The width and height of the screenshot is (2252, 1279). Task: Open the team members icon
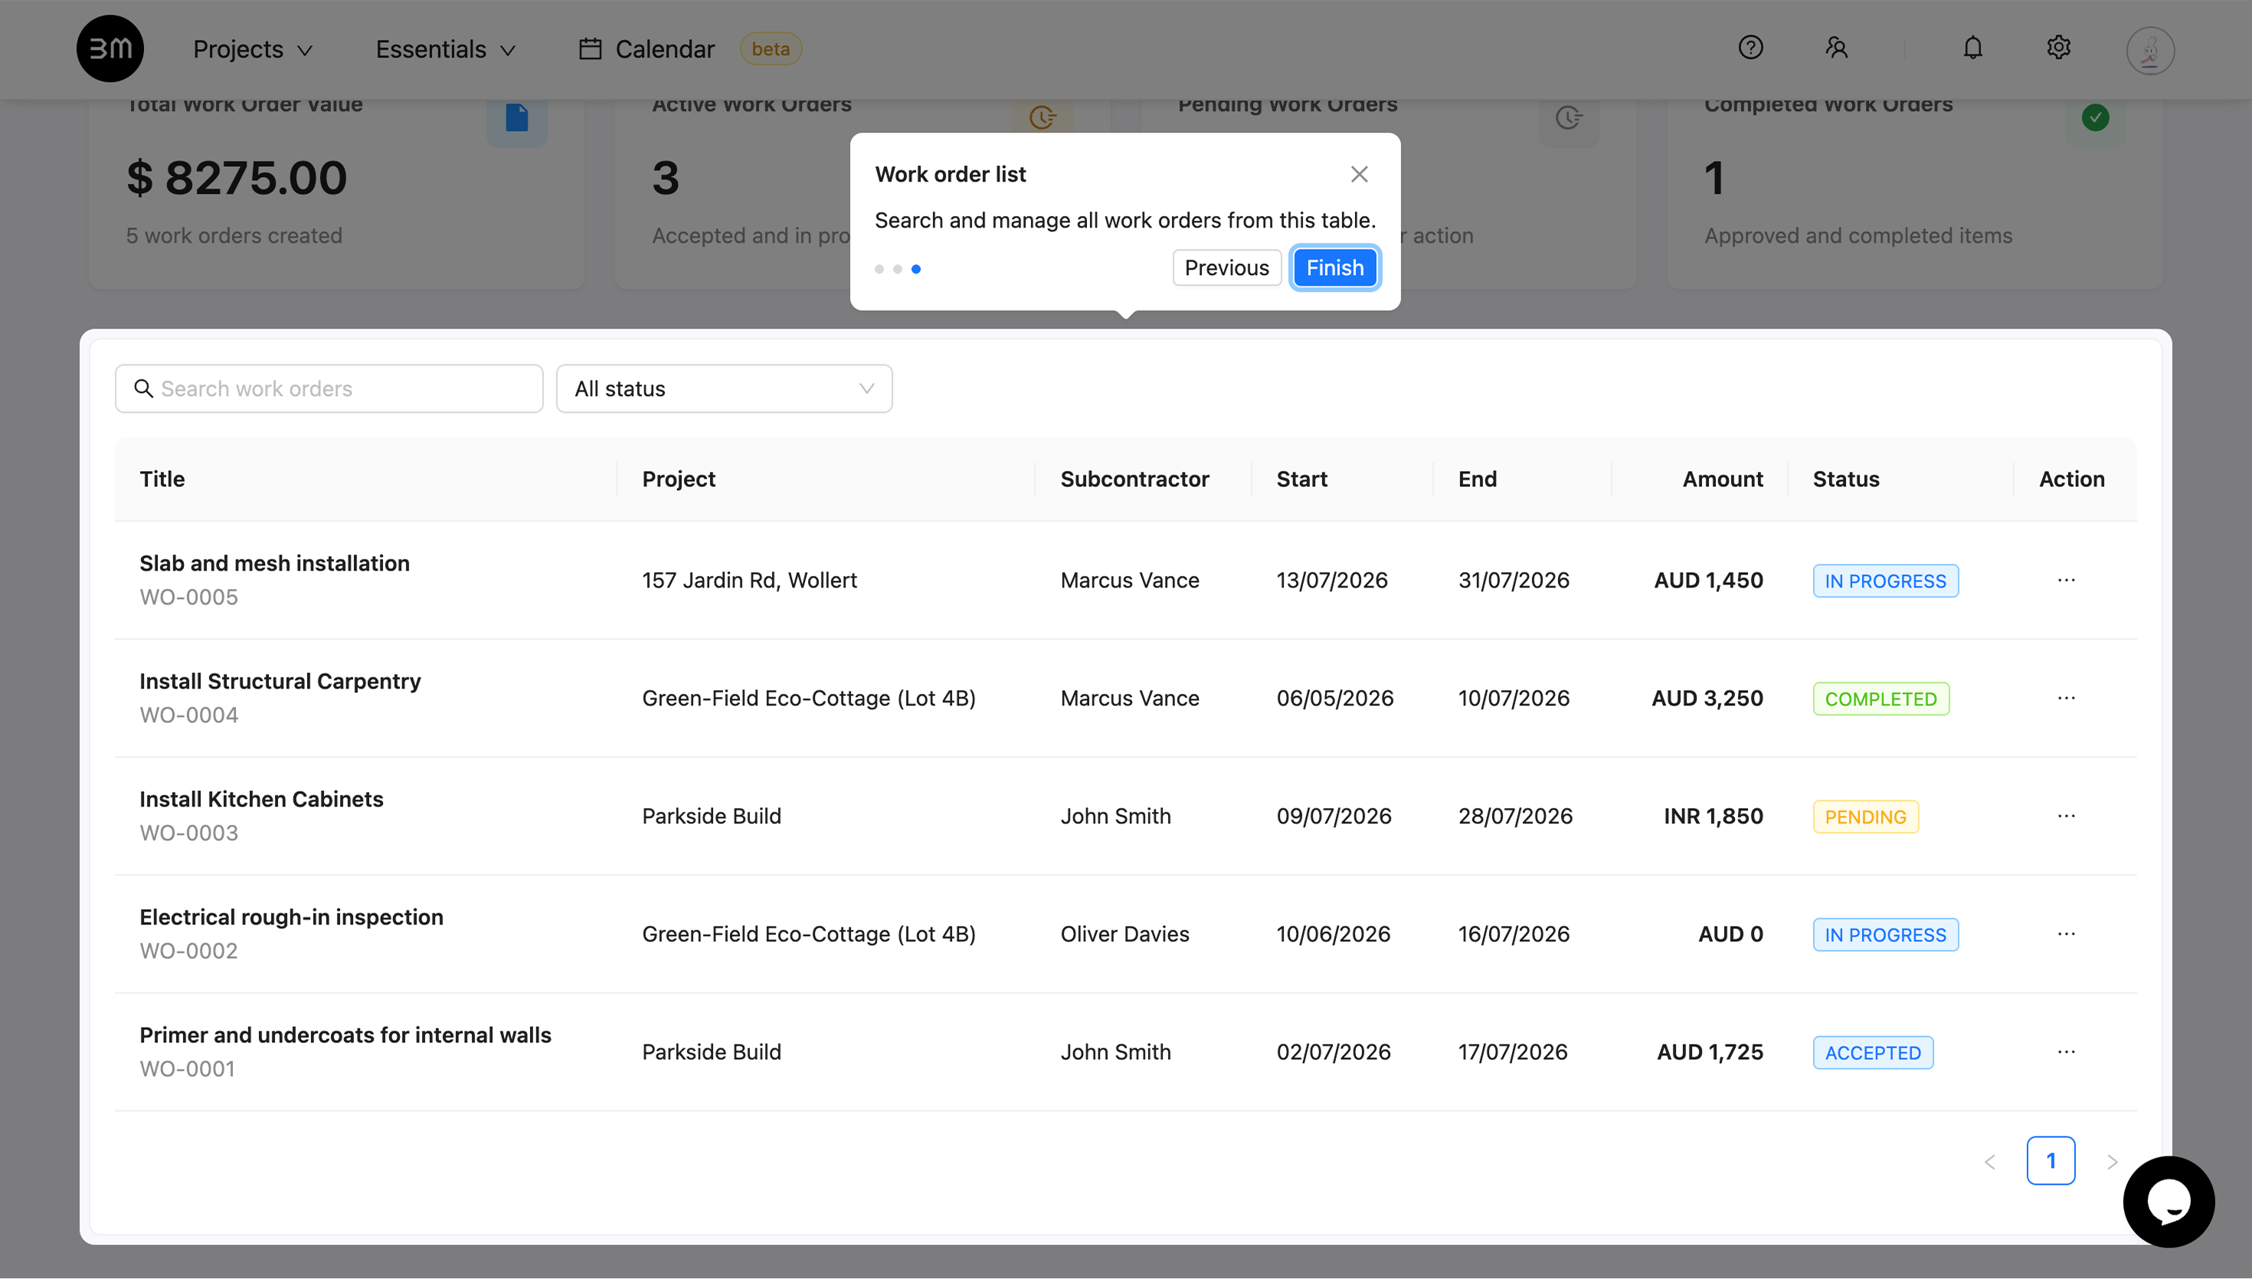1837,47
